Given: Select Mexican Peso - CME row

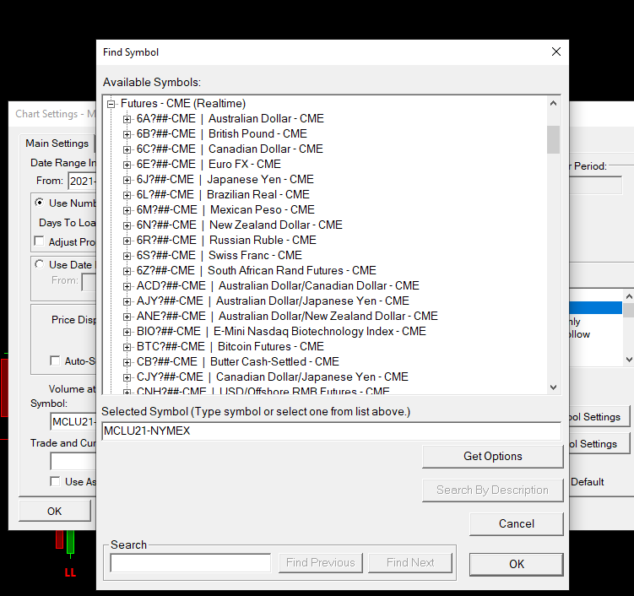Looking at the screenshot, I should pyautogui.click(x=225, y=209).
